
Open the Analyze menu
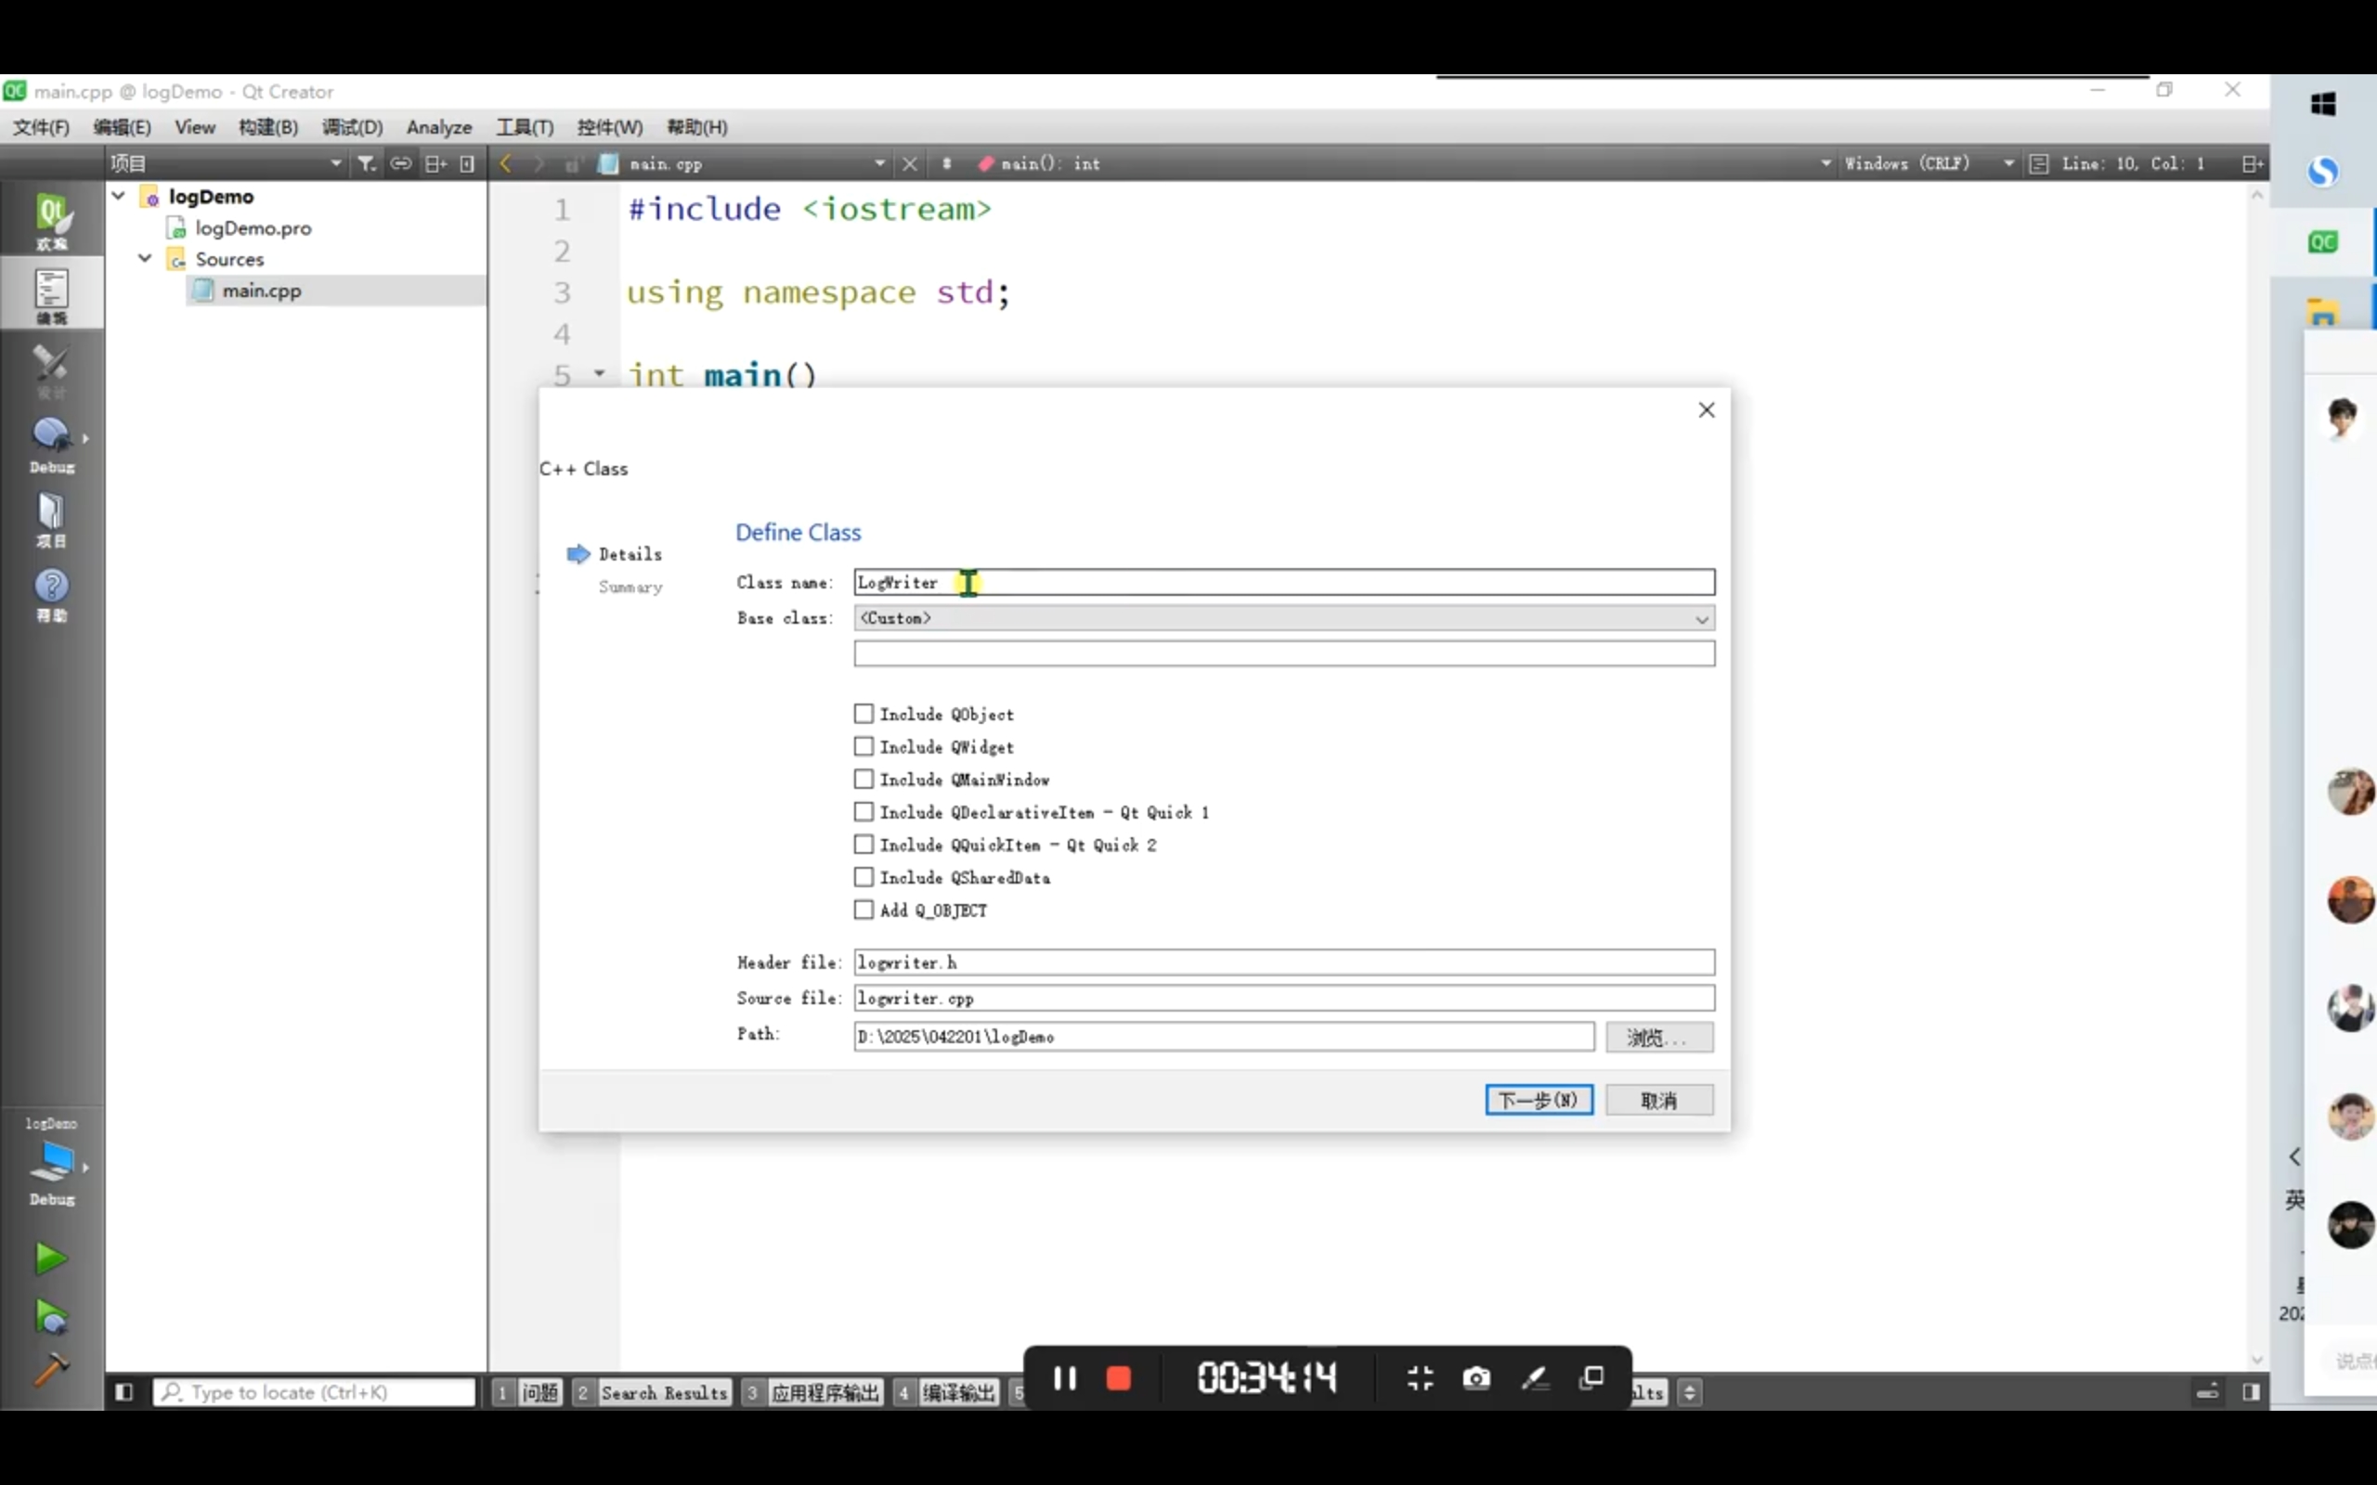tap(439, 128)
